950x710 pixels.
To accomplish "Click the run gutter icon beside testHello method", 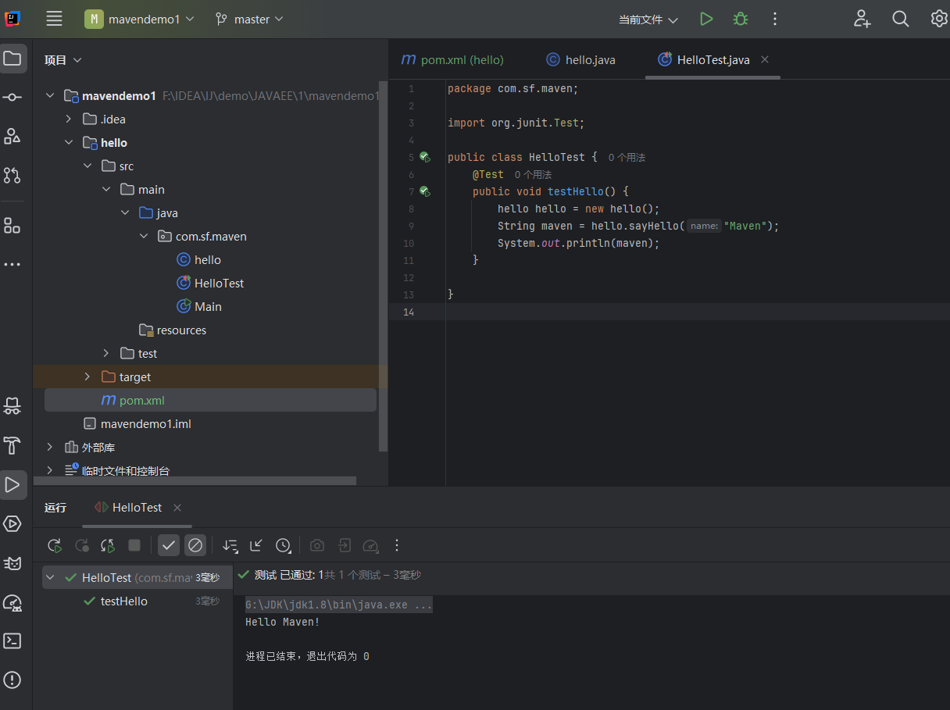I will (x=424, y=191).
